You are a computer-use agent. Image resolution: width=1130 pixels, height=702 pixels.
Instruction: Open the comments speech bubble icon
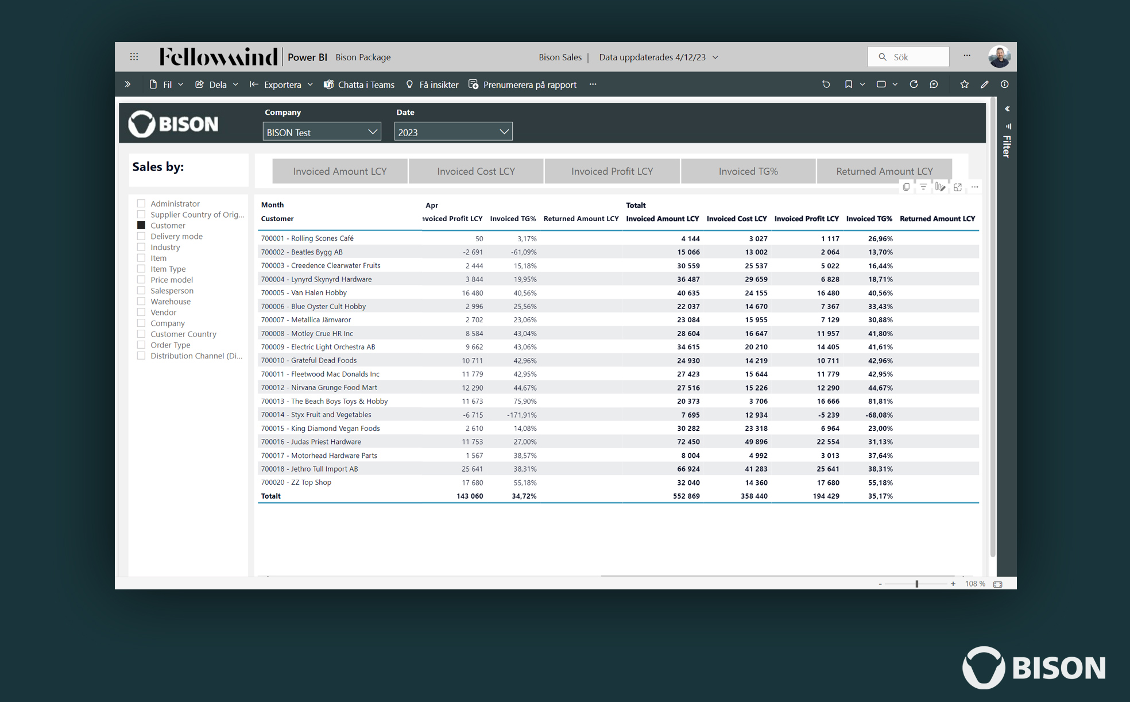(934, 84)
